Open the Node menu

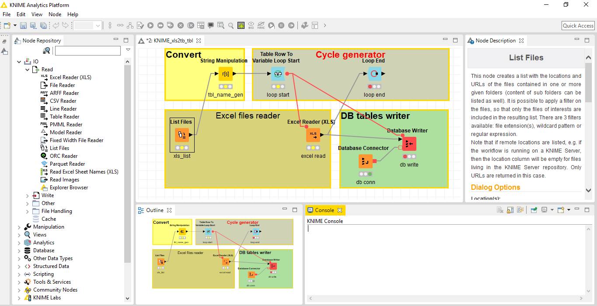[x=55, y=14]
